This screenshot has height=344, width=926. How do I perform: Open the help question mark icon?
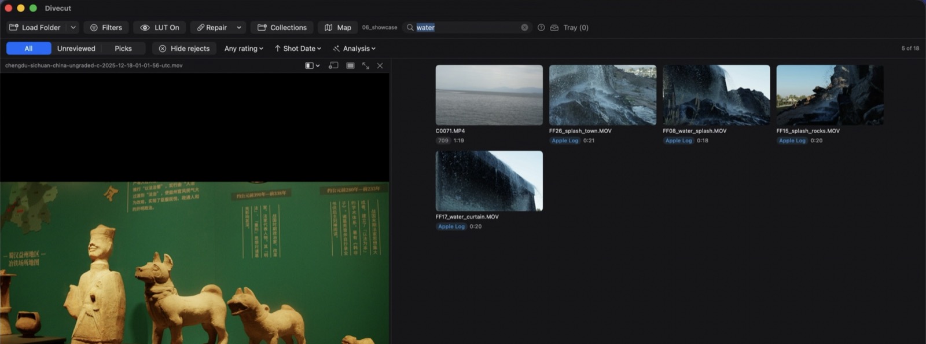click(541, 27)
